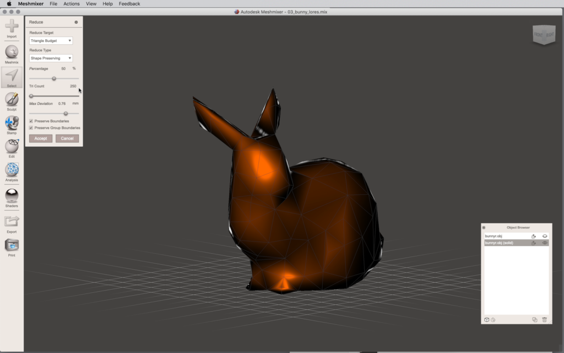Toggle Preserve Group Boundaries checkbox
The height and width of the screenshot is (353, 564).
tap(31, 127)
